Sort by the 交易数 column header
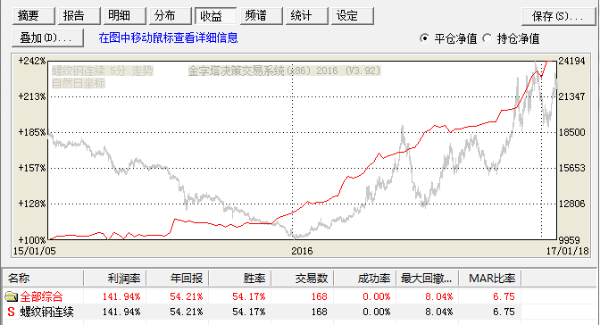Viewport: 600px width, 325px height. tap(303, 279)
